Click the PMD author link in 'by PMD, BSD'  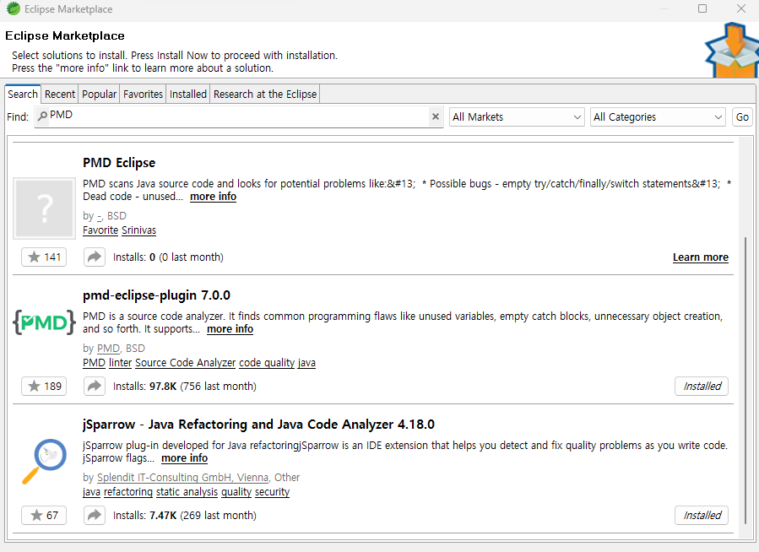click(108, 349)
